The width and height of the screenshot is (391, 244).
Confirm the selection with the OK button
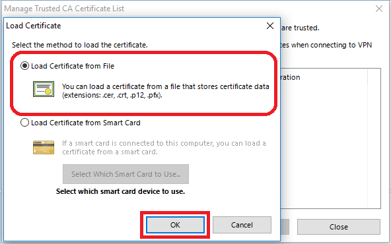click(x=175, y=225)
